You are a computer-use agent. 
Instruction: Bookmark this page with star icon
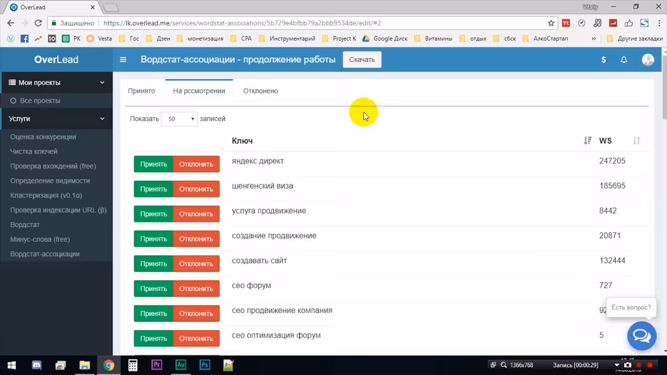click(x=551, y=23)
